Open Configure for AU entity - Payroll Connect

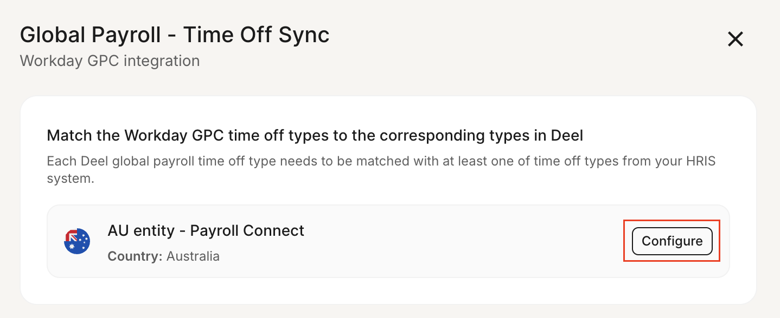tap(672, 241)
